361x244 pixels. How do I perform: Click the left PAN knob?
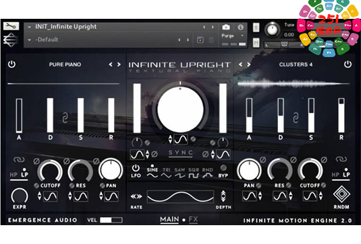pos(111,170)
